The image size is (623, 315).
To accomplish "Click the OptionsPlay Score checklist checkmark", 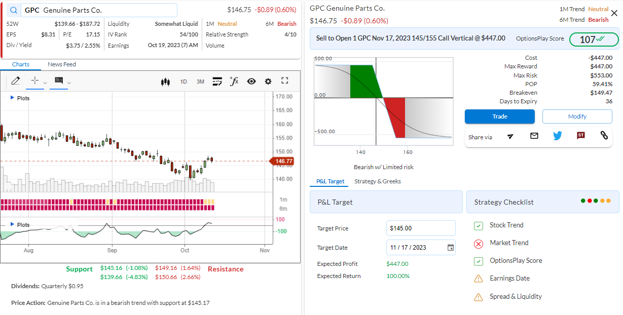I will pyautogui.click(x=479, y=261).
